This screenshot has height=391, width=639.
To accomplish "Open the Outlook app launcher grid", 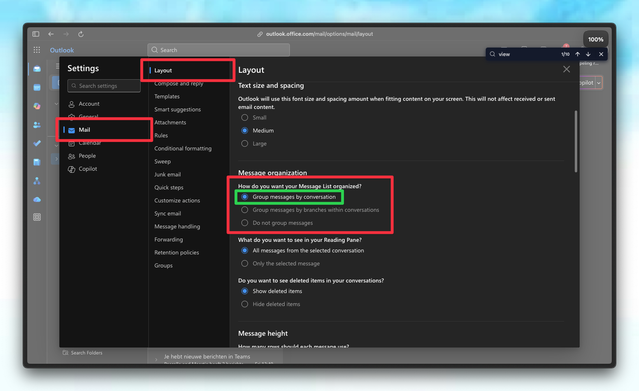I will click(37, 50).
